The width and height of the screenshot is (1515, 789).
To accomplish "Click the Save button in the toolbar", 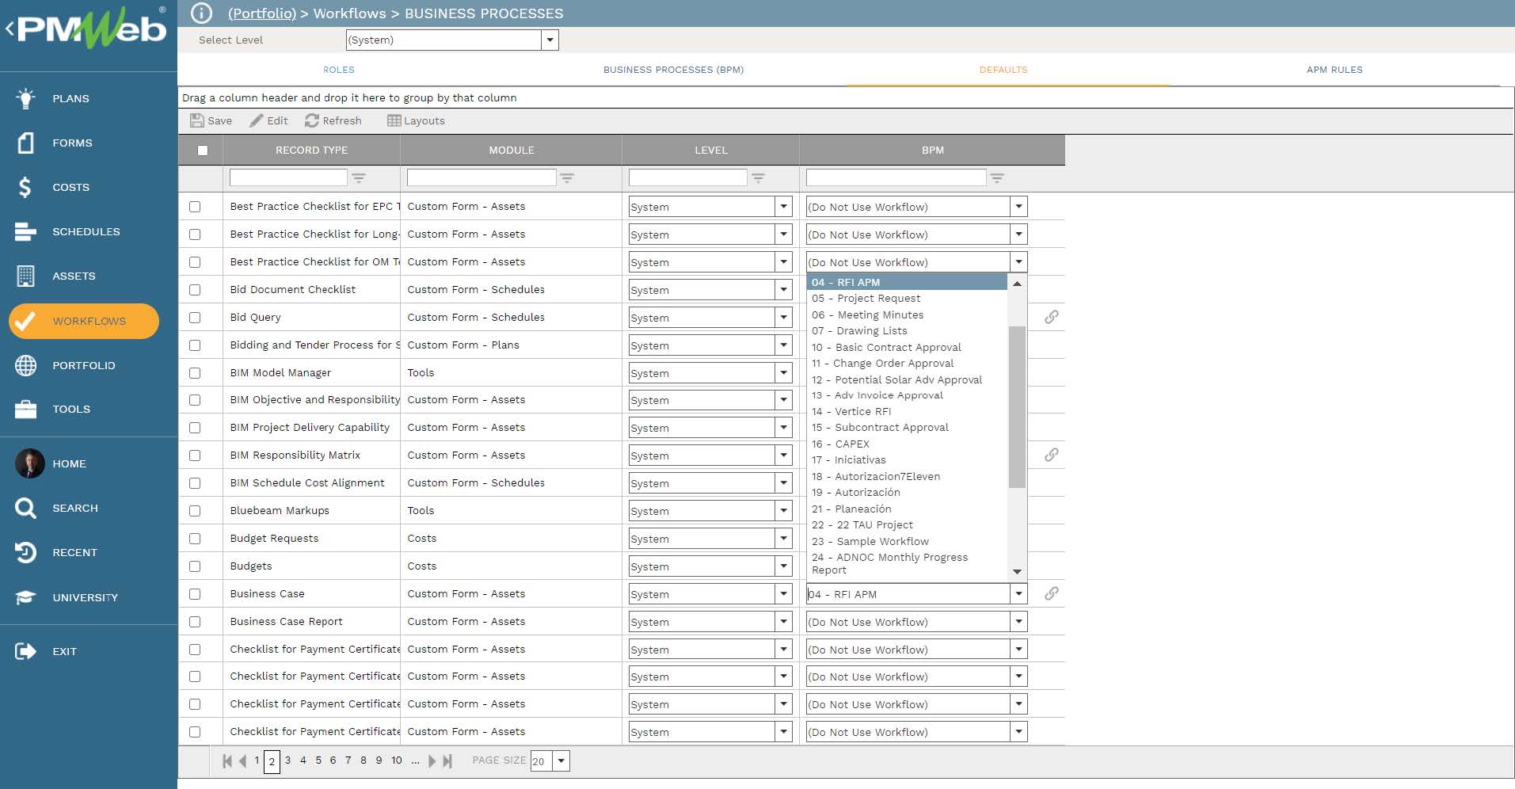I will tap(211, 120).
